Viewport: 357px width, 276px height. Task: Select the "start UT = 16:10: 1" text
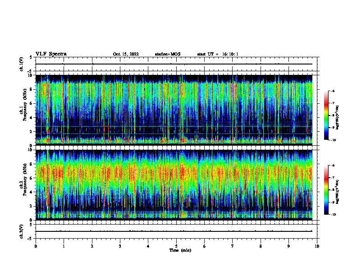(x=218, y=54)
